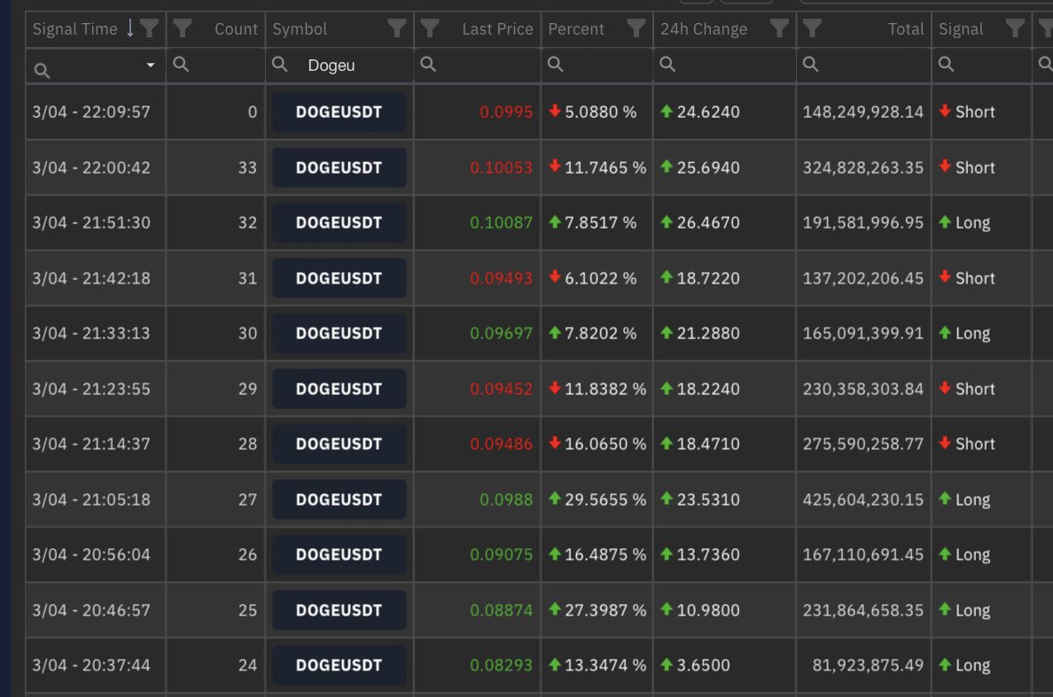Select the green Long signal in the 21:51:30 row
The width and height of the screenshot is (1053, 697).
coord(966,222)
